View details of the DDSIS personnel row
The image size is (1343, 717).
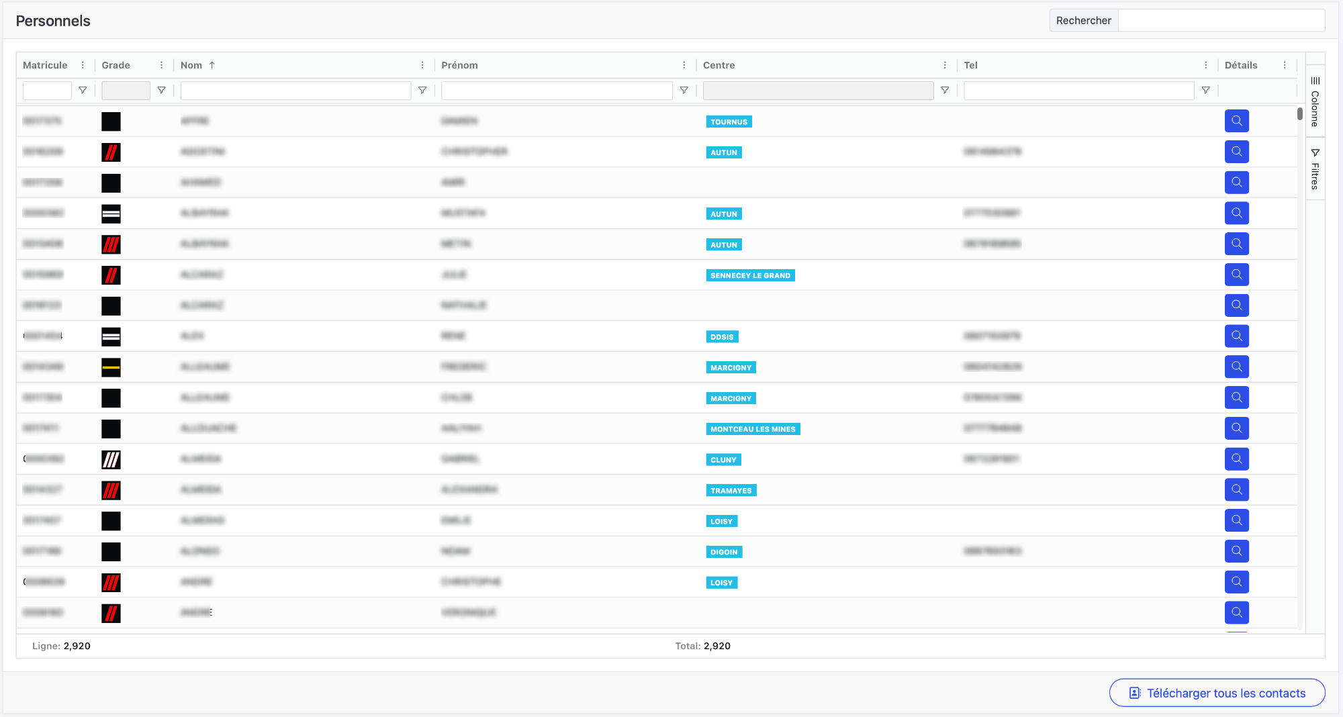(1236, 336)
